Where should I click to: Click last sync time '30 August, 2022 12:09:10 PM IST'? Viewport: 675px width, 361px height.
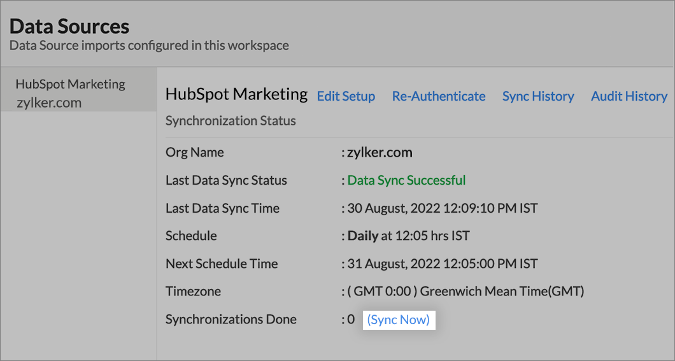443,208
